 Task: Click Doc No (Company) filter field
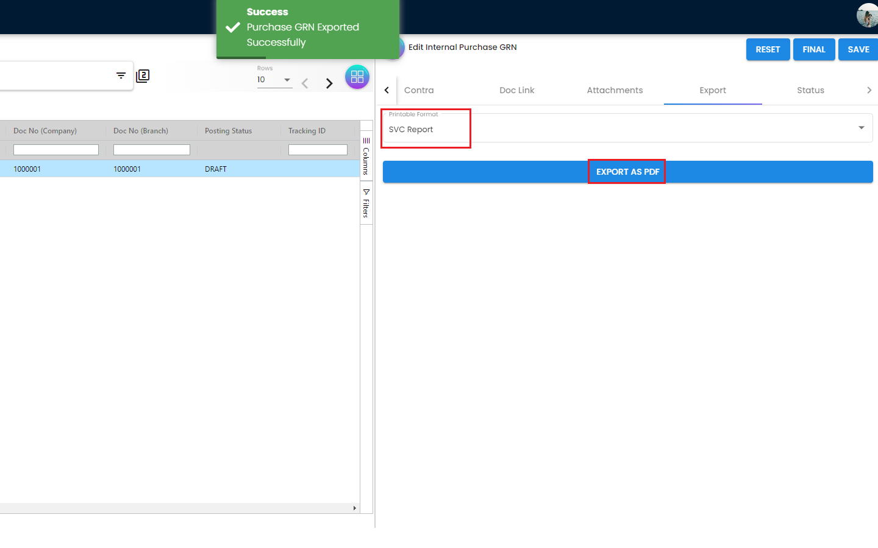click(x=56, y=150)
